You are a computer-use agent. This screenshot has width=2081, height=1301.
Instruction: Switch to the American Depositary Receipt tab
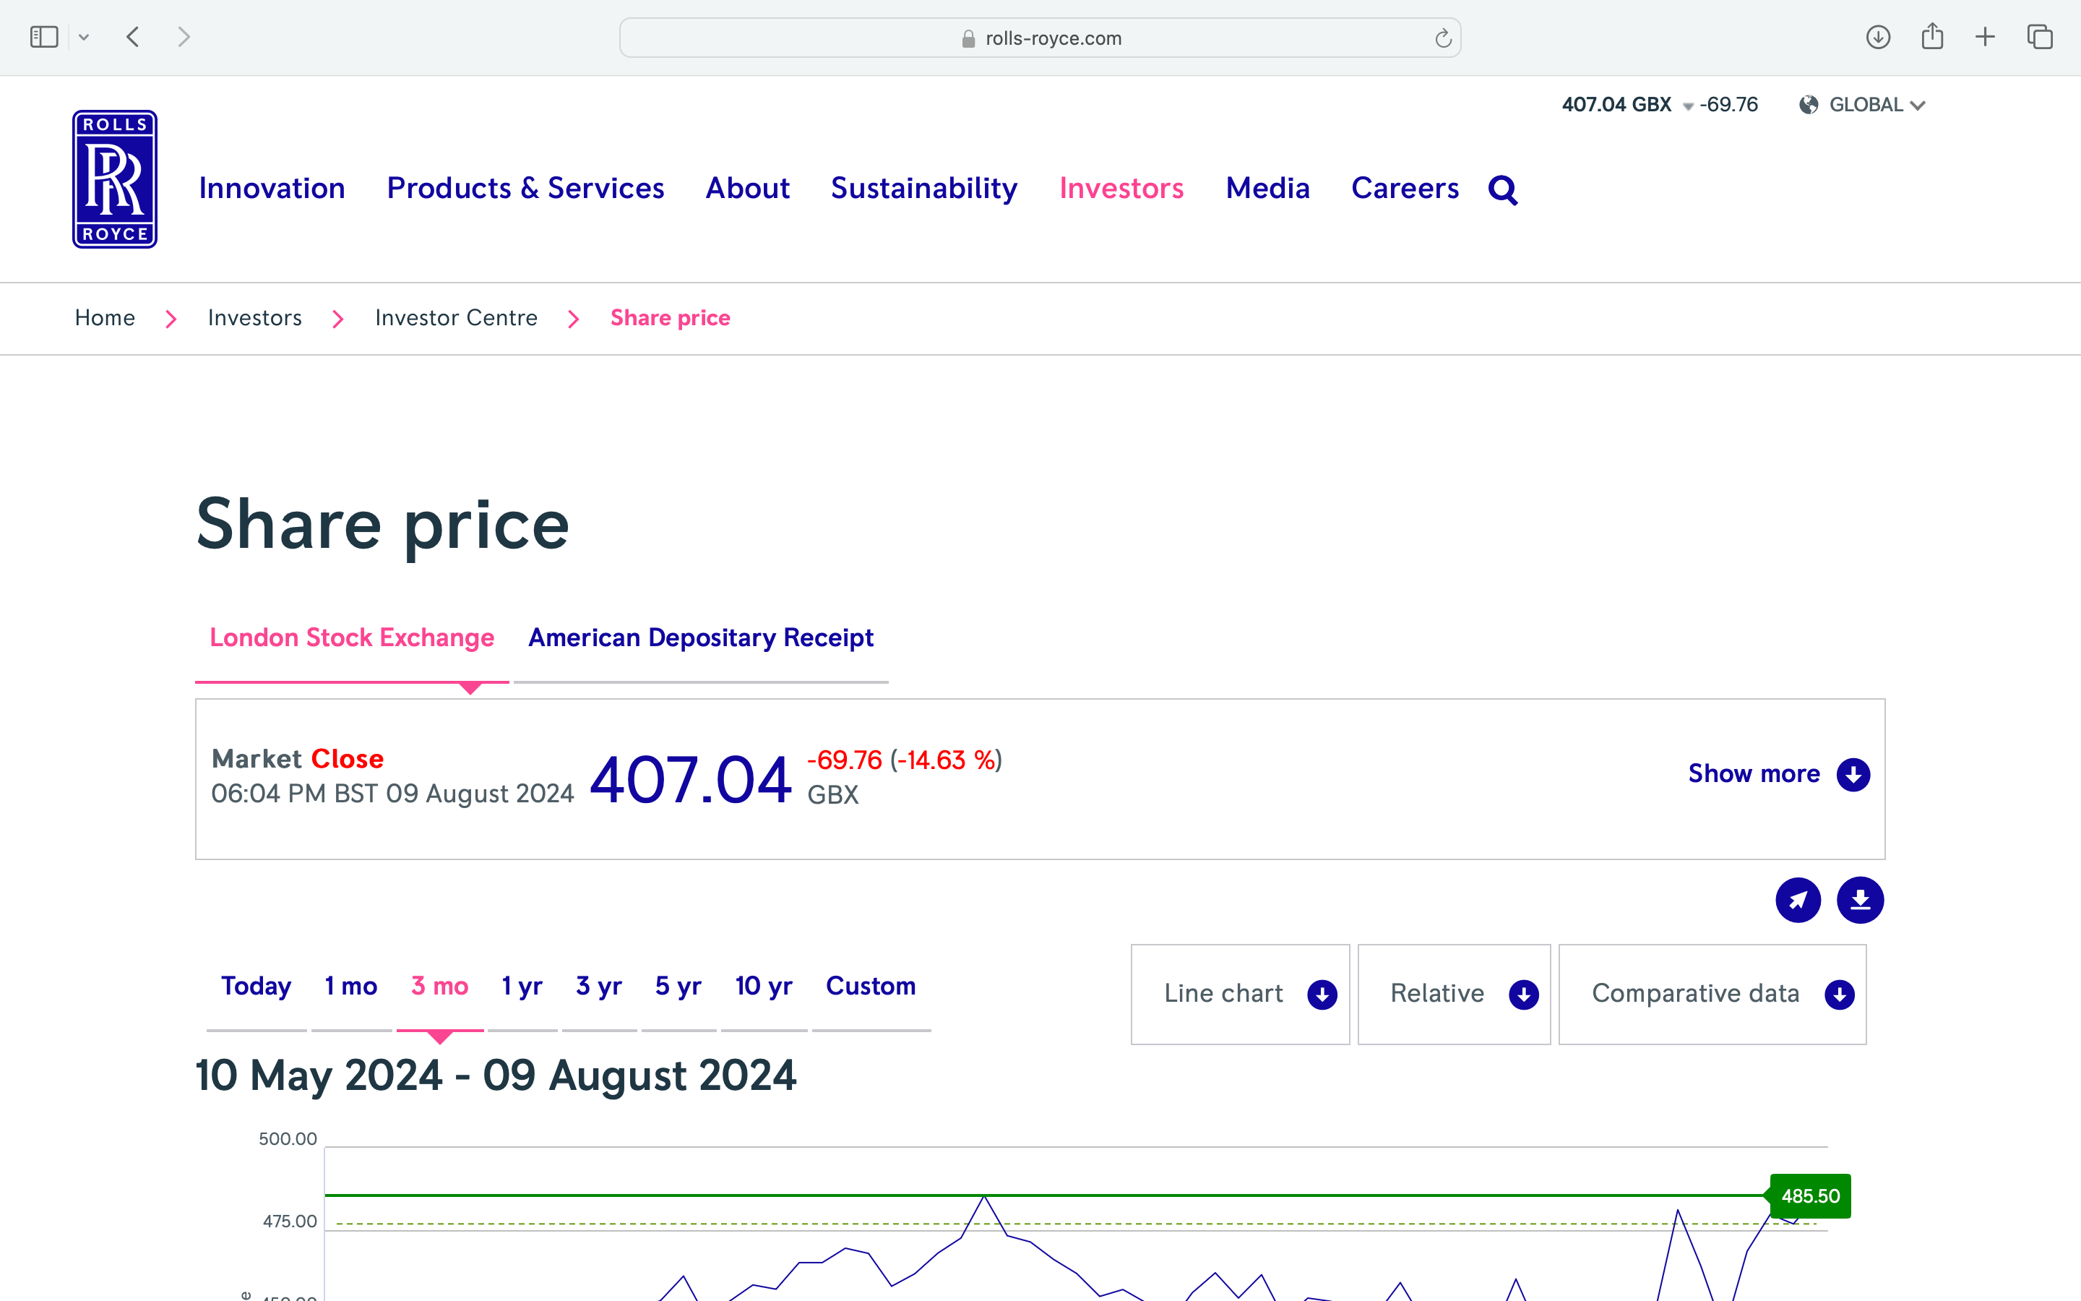pos(700,637)
